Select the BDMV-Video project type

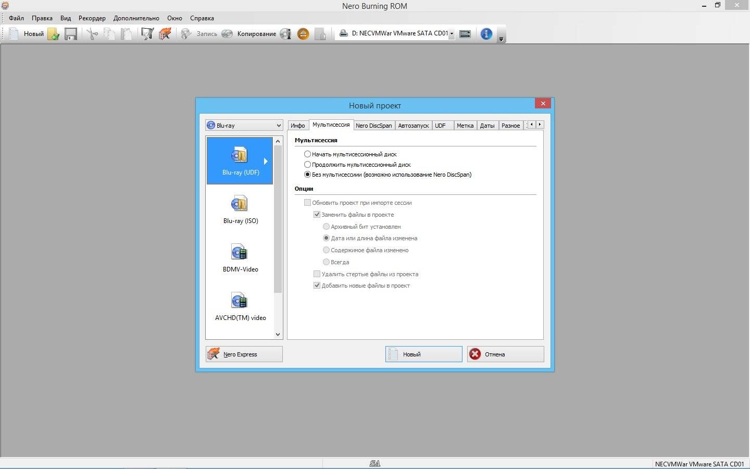point(240,257)
